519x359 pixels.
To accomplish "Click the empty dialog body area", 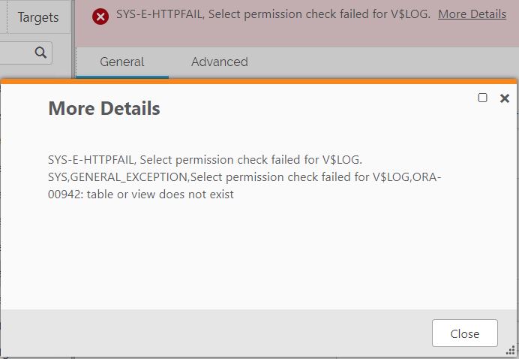I will (259, 255).
